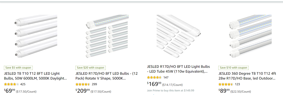Click Join Prime to buy at $149.99
The image size is (283, 95).
click(x=171, y=91)
